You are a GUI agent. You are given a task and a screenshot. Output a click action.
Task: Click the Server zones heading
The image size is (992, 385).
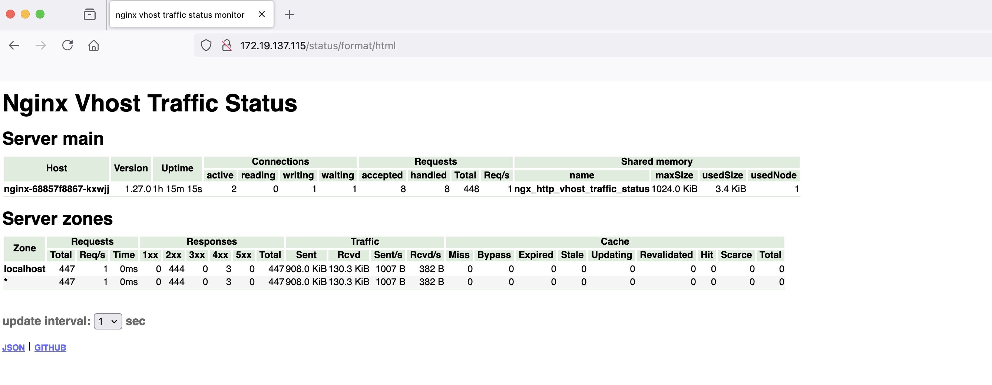58,219
